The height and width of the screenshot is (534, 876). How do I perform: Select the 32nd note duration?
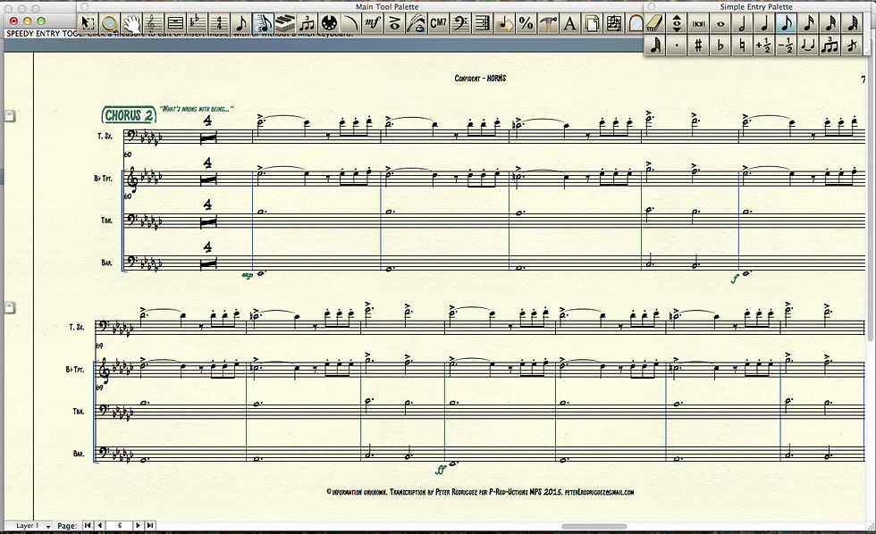coord(830,23)
